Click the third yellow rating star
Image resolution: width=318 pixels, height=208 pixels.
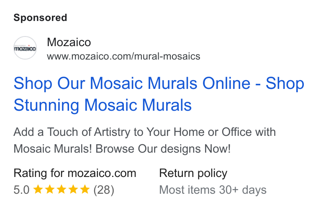pyautogui.click(x=61, y=190)
